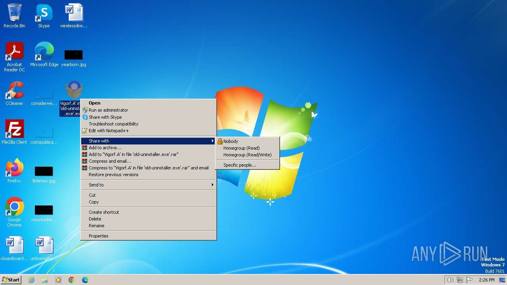The image size is (507, 285).
Task: Choose Copy from the context menu
Action: (x=149, y=202)
